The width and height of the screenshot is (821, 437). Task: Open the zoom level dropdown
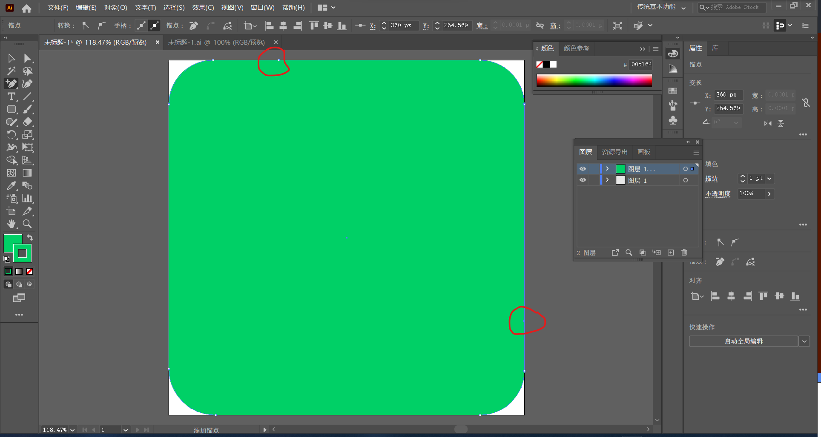tap(72, 430)
